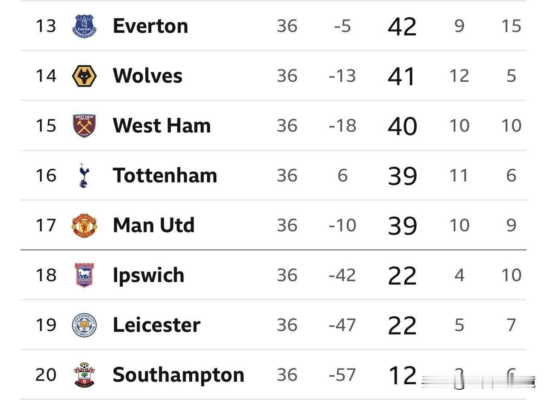Open the Southampton team name link

pyautogui.click(x=178, y=375)
